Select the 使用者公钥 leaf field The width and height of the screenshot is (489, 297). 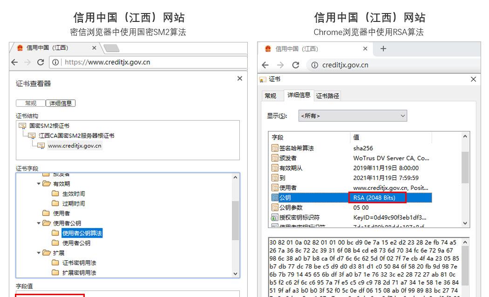[76, 243]
